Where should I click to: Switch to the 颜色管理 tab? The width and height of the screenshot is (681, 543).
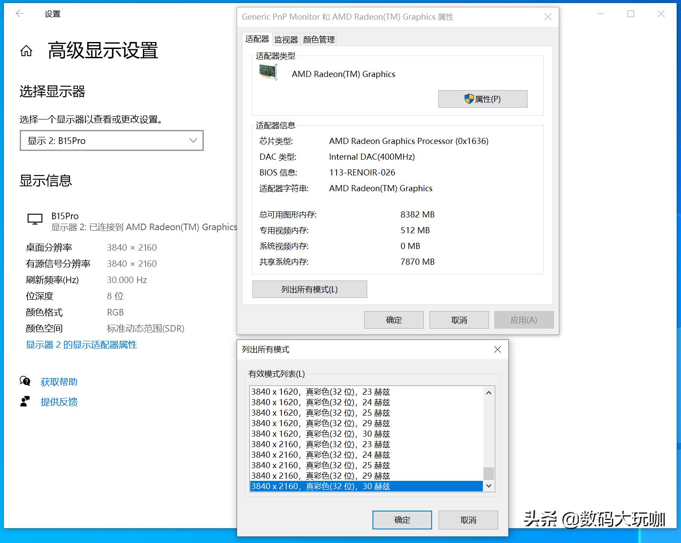[x=318, y=39]
